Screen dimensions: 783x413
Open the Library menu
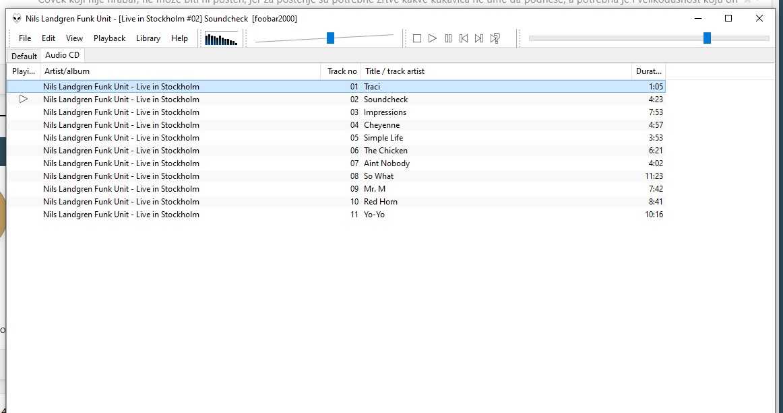click(x=148, y=38)
